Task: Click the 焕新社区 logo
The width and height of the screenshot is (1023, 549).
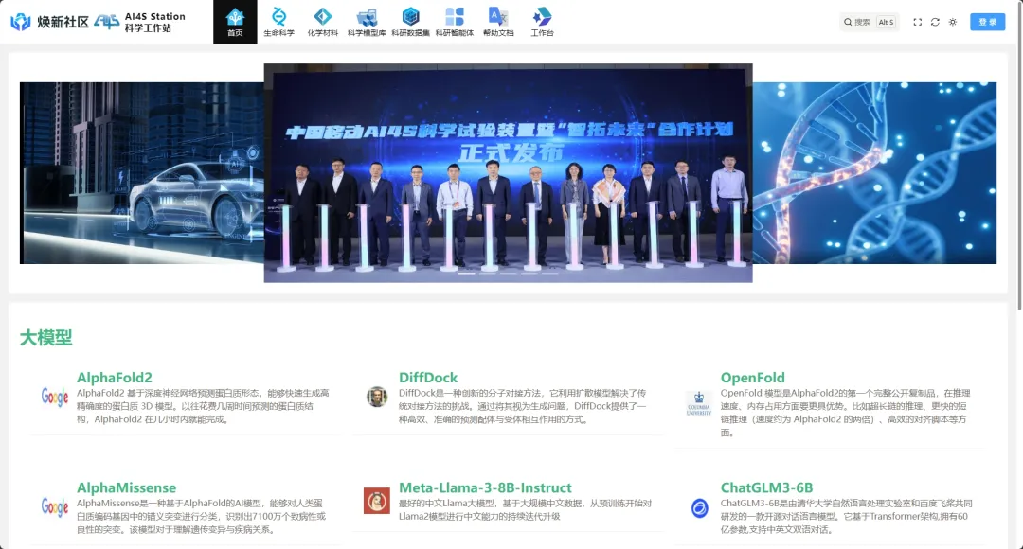Action: click(49, 22)
